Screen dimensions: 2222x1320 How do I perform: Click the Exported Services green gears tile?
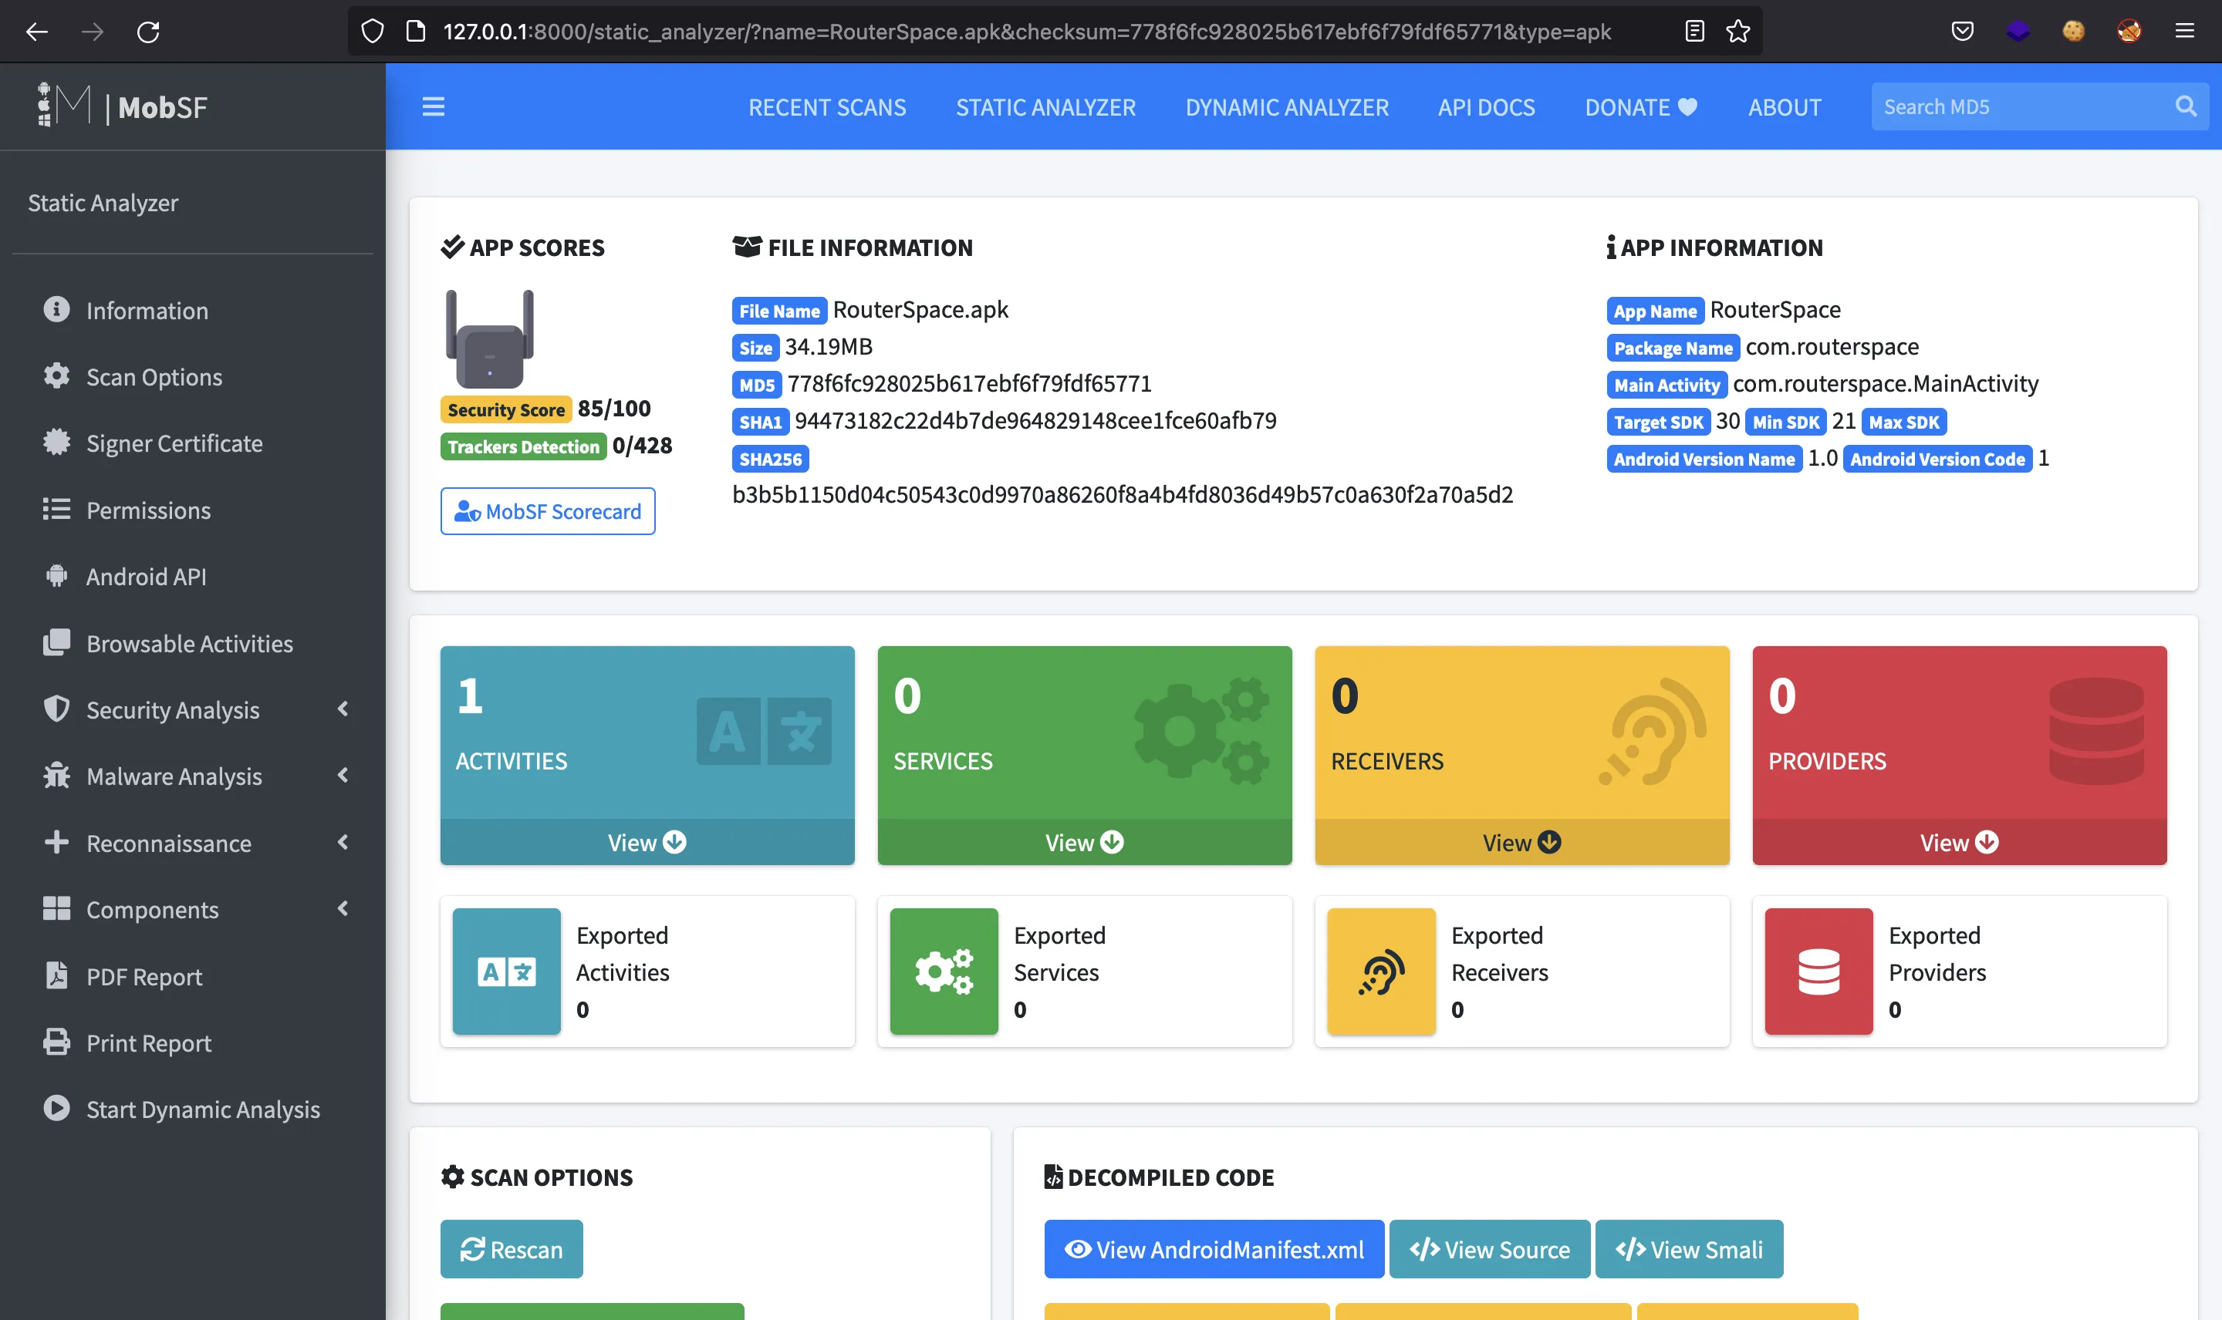tap(944, 971)
